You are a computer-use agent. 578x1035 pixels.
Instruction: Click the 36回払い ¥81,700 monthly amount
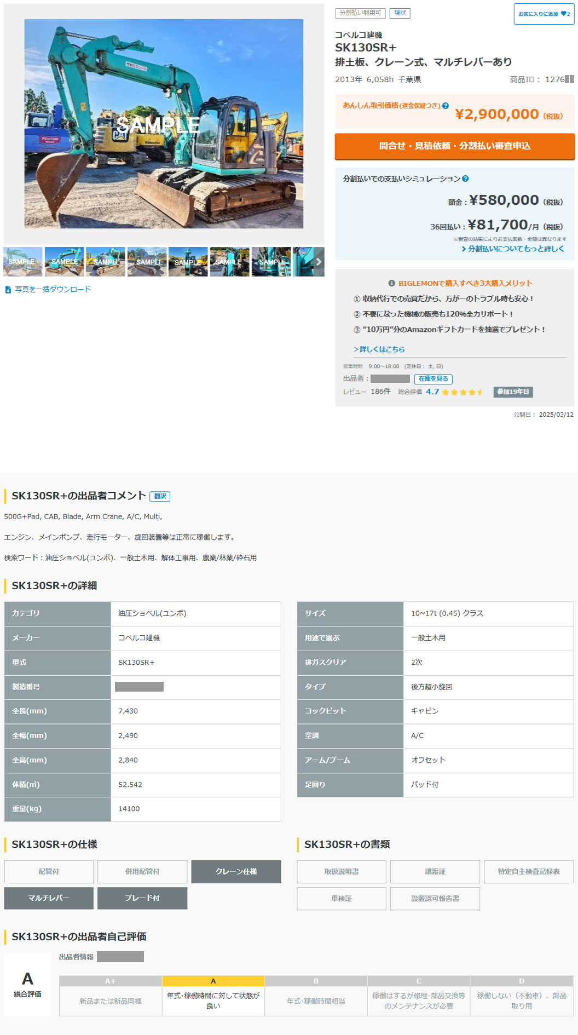tap(496, 226)
